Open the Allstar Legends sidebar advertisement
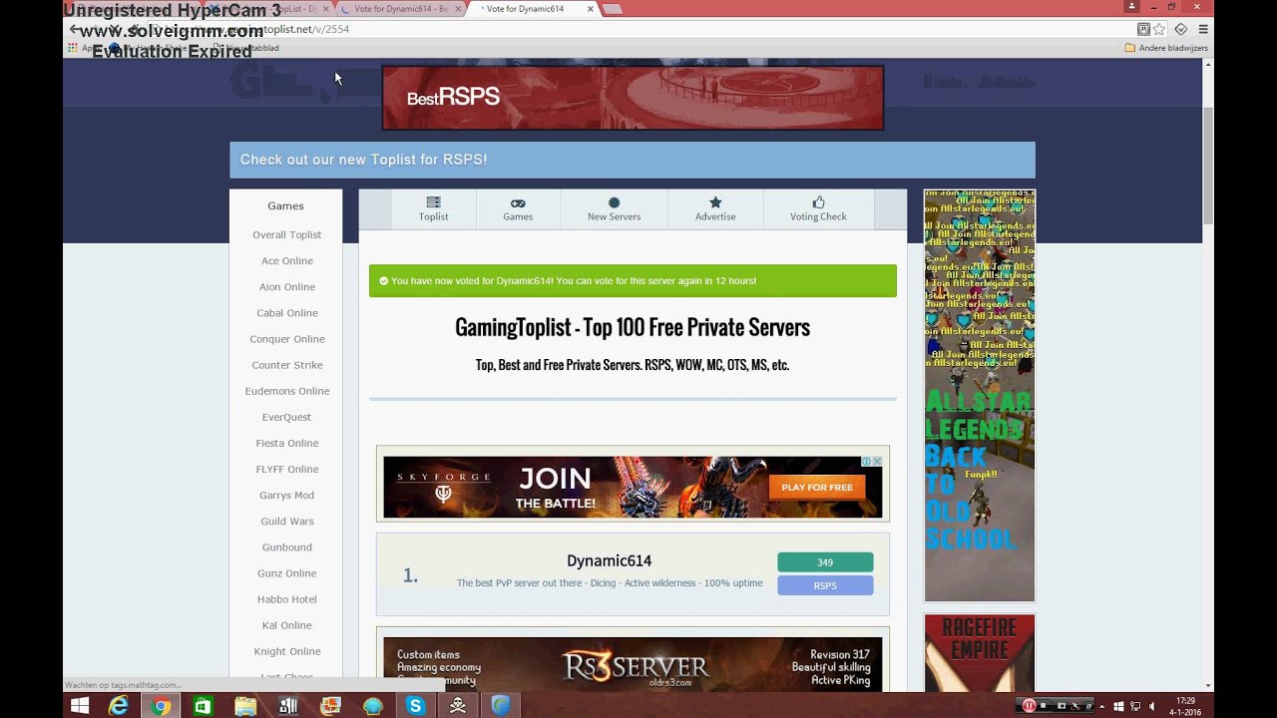 point(979,395)
